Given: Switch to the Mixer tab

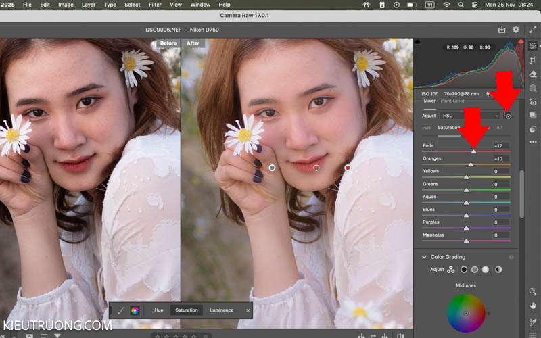Looking at the screenshot, I should 429,101.
